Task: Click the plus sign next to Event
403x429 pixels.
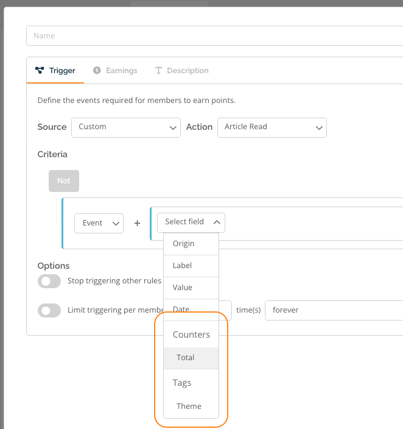Action: point(137,223)
